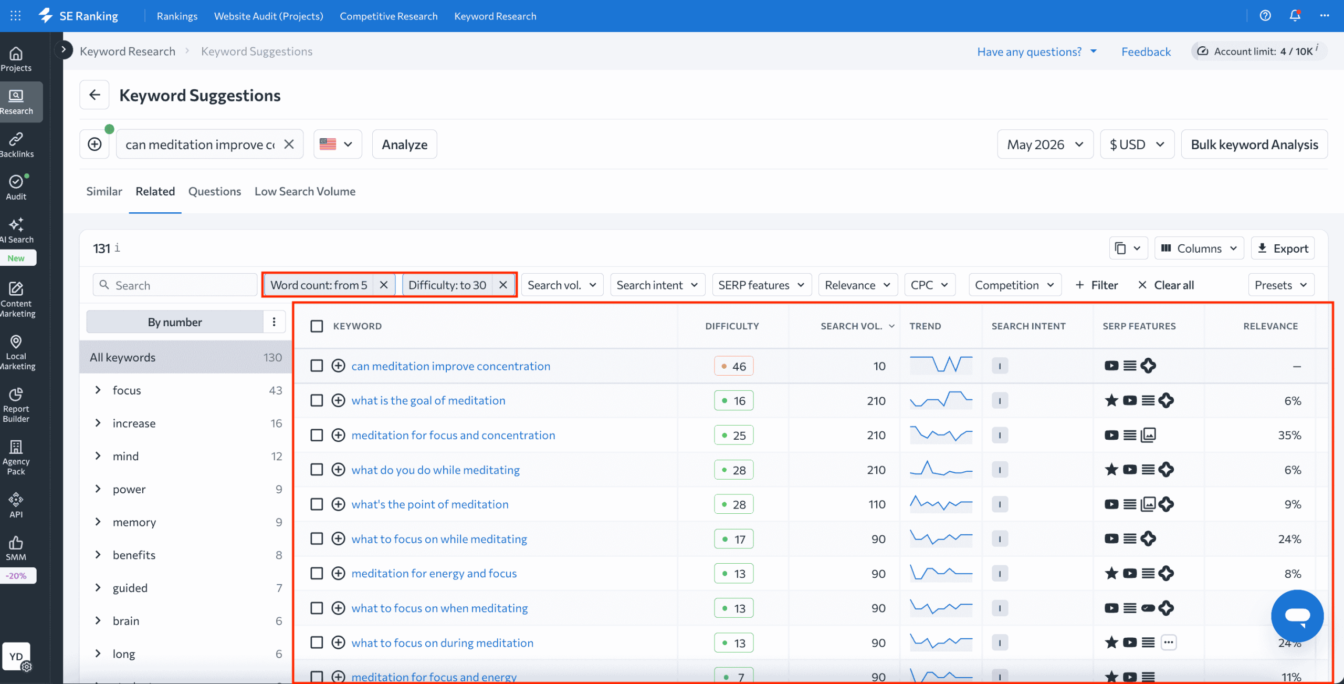The height and width of the screenshot is (684, 1344).
Task: Open the May 2026 date dropdown
Action: [x=1045, y=144]
